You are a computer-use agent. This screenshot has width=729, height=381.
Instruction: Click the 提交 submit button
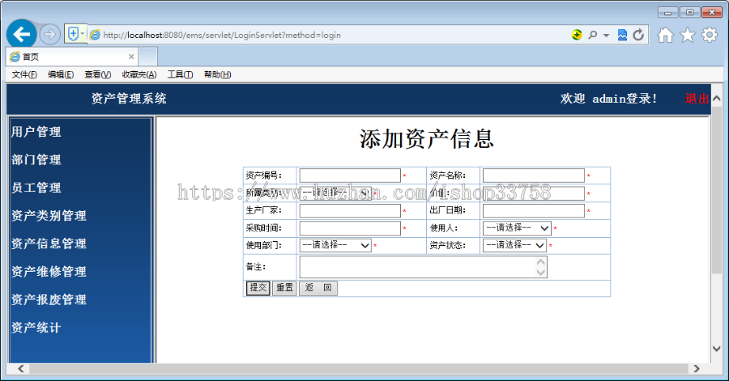(x=258, y=288)
